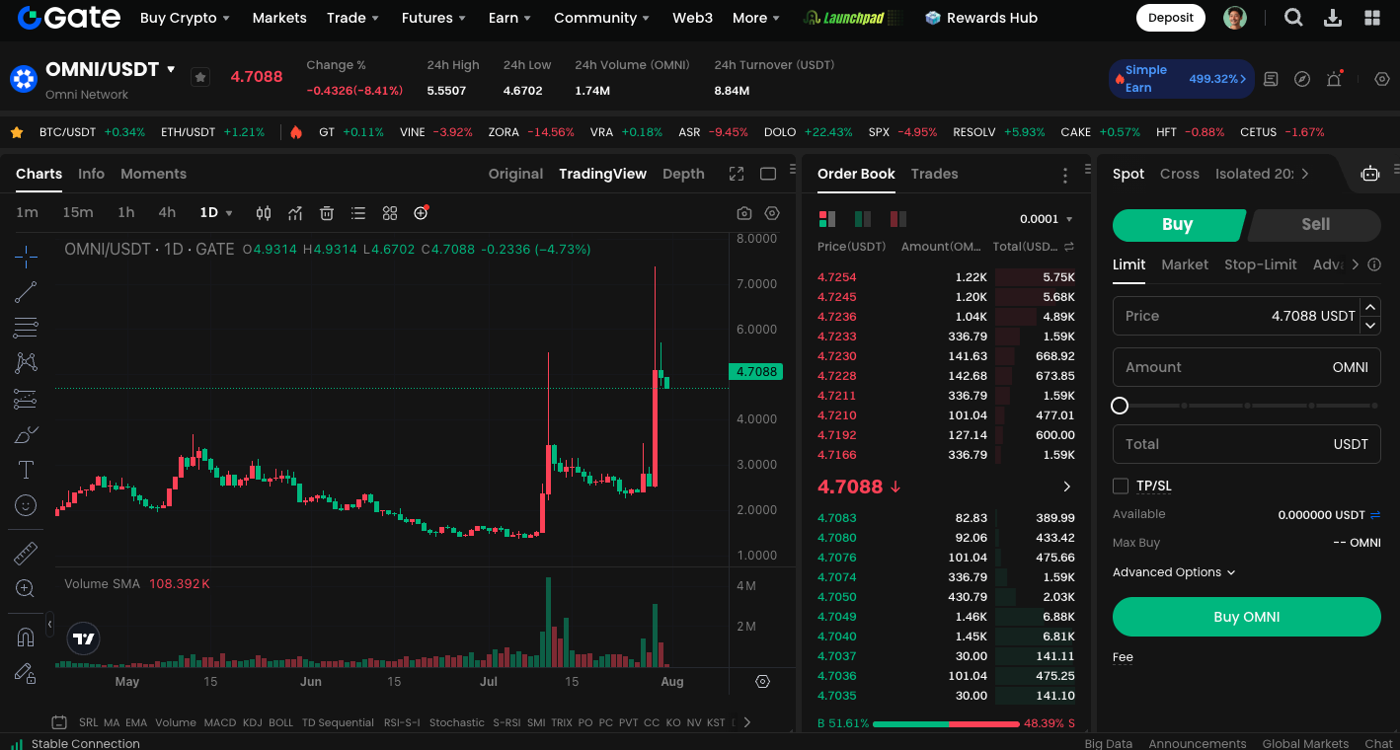The height and width of the screenshot is (750, 1400).
Task: Open the More dropdown menu
Action: point(756,18)
